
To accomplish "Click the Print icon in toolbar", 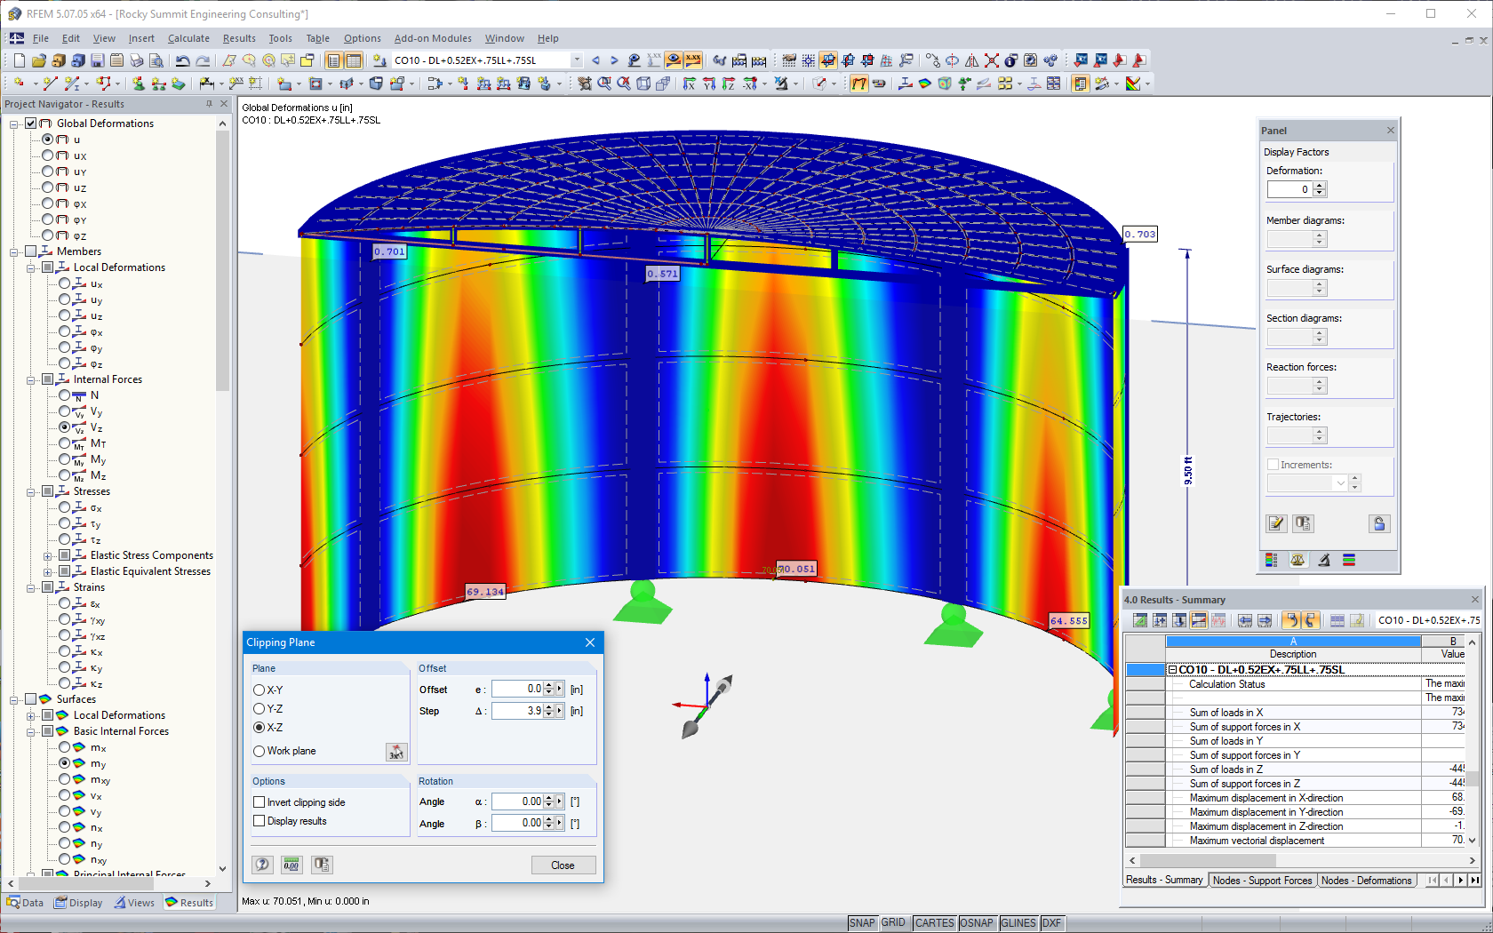I will point(137,60).
